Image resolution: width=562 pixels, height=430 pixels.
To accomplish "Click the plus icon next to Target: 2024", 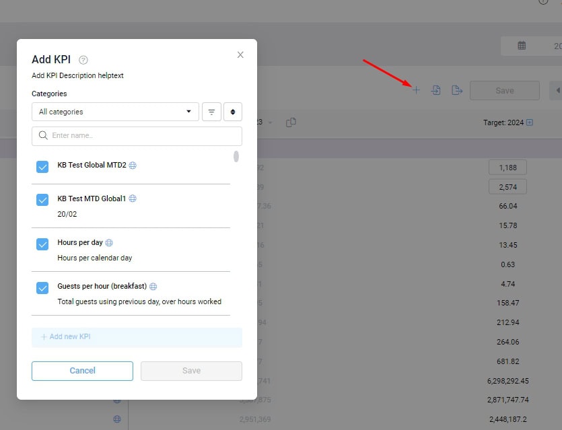I will pos(530,122).
